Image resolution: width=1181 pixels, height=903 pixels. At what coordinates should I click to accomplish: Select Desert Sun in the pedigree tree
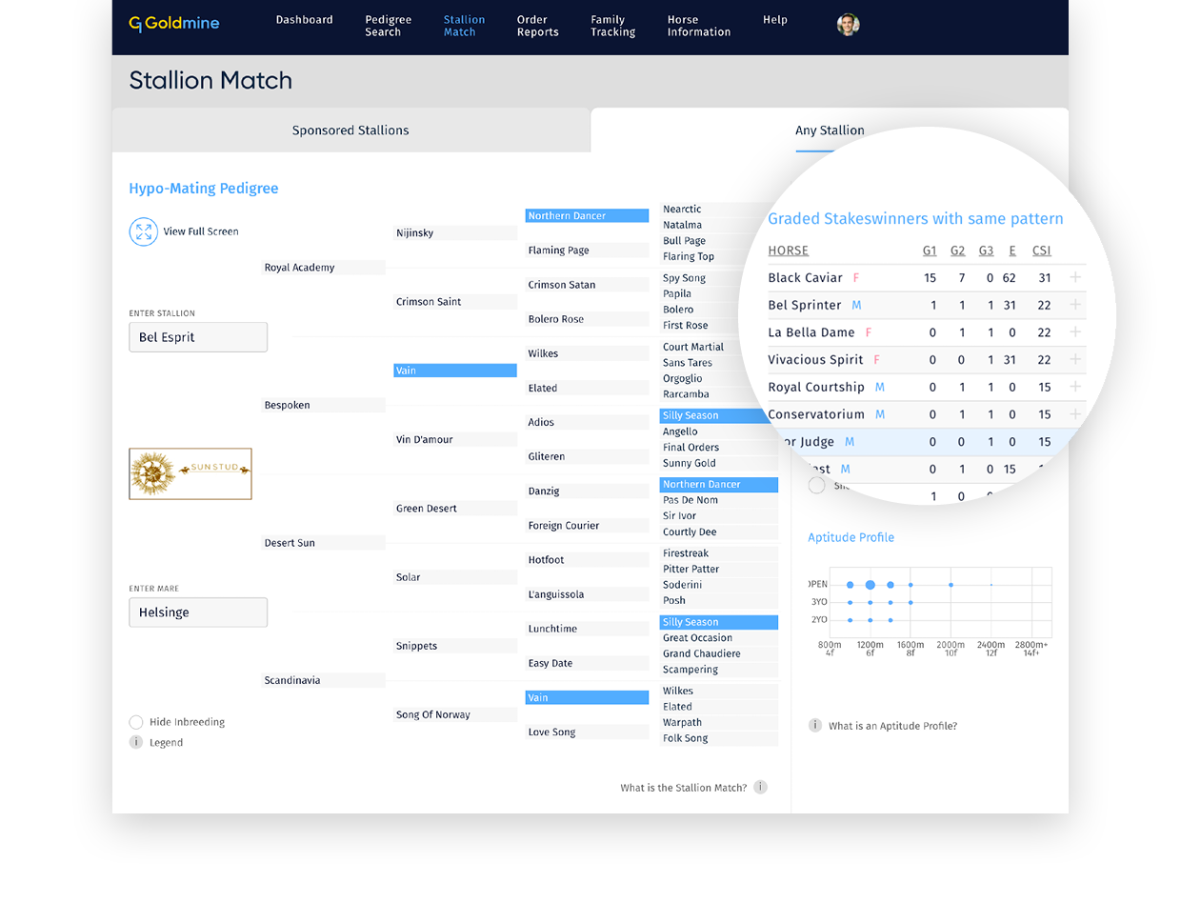(x=324, y=543)
